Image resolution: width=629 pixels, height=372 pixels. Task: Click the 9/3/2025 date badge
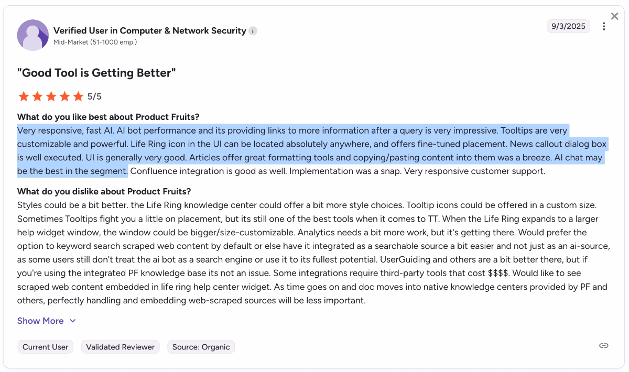click(x=568, y=26)
